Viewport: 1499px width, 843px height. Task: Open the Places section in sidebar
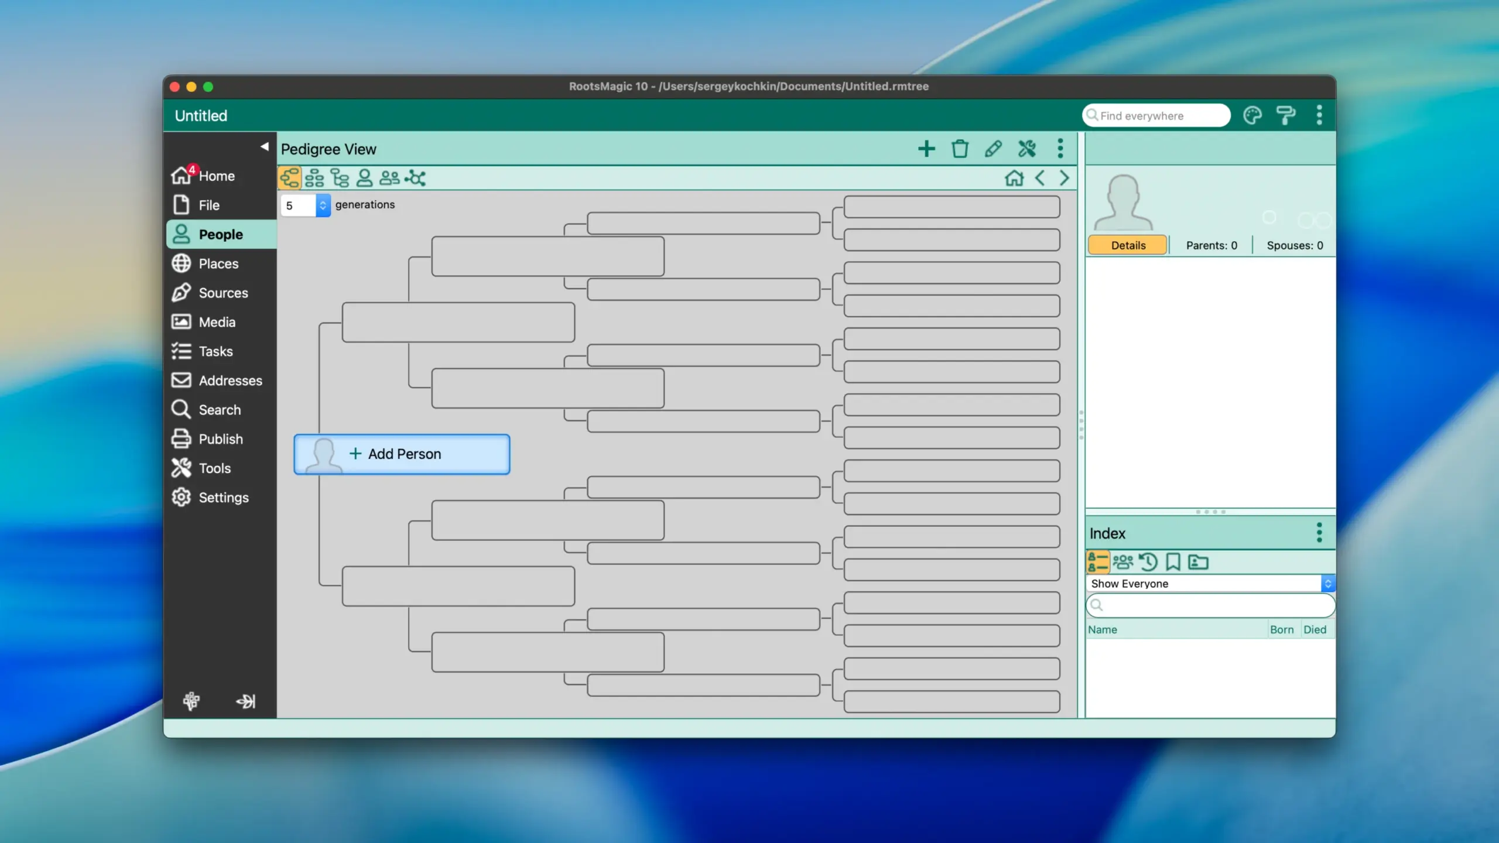point(218,264)
